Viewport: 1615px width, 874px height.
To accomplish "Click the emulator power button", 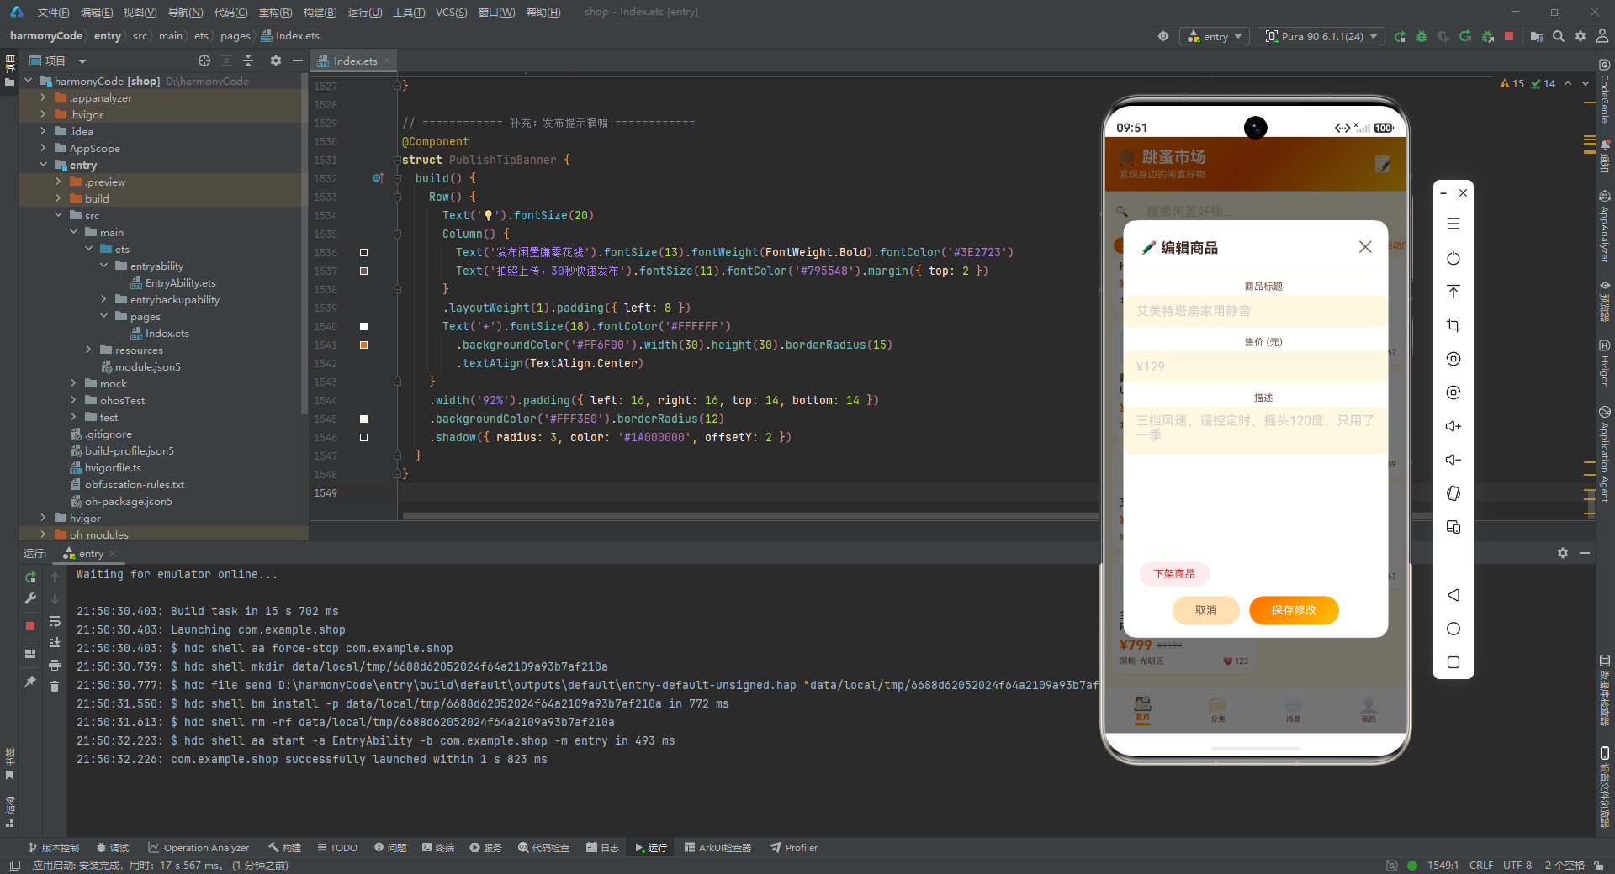I will (x=1453, y=258).
